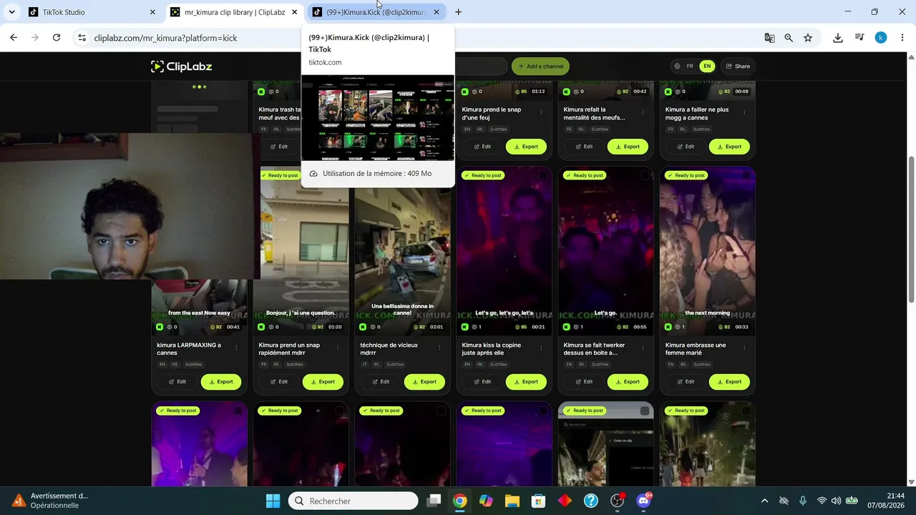Viewport: 916px width, 515px height.
Task: Export the Kimura embrasse une femme marié clip
Action: click(x=729, y=382)
